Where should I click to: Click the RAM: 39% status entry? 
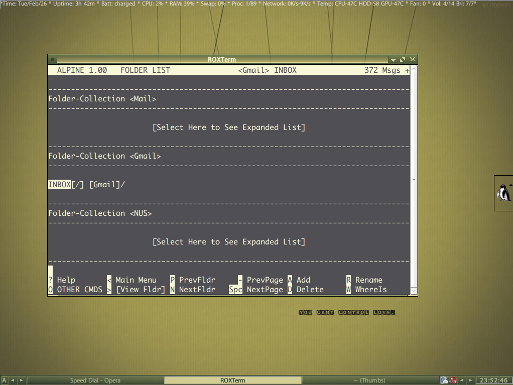coord(182,4)
